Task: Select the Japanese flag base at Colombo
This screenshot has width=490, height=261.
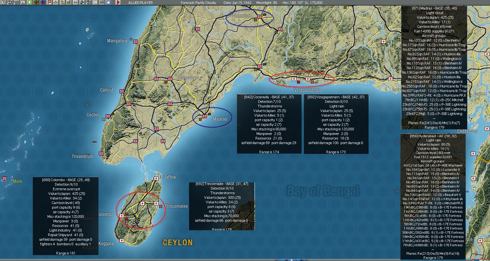Action: 122,216
